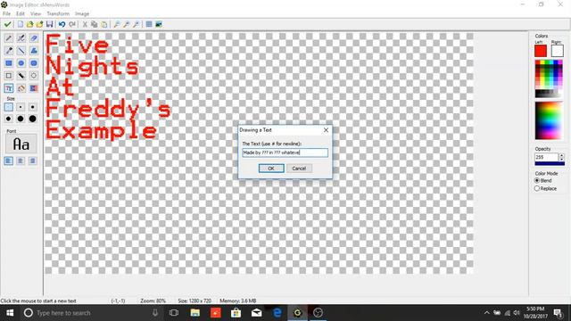This screenshot has width=571, height=321.
Task: Select the filled Ellipse tool
Action: (x=21, y=63)
